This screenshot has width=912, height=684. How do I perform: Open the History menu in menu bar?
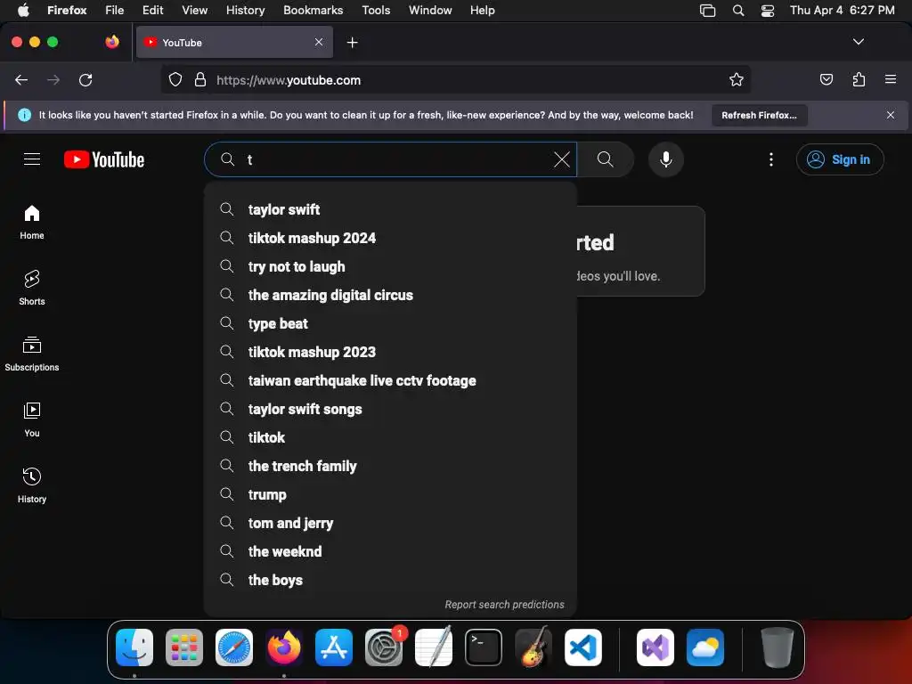(x=245, y=11)
